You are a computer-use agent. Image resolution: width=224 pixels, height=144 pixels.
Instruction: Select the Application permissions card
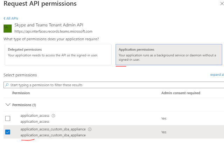pyautogui.click(x=169, y=54)
